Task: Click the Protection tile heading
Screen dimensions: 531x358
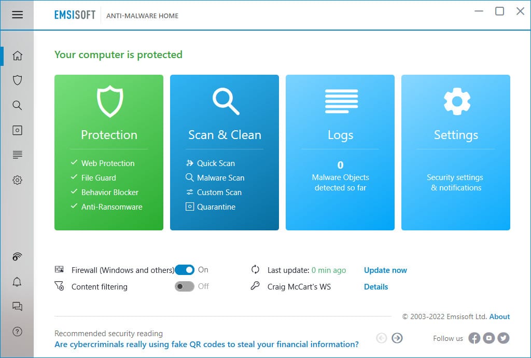Action: [x=109, y=135]
